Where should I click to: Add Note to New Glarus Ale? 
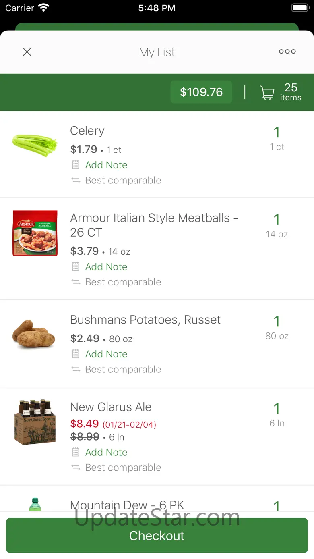point(106,452)
